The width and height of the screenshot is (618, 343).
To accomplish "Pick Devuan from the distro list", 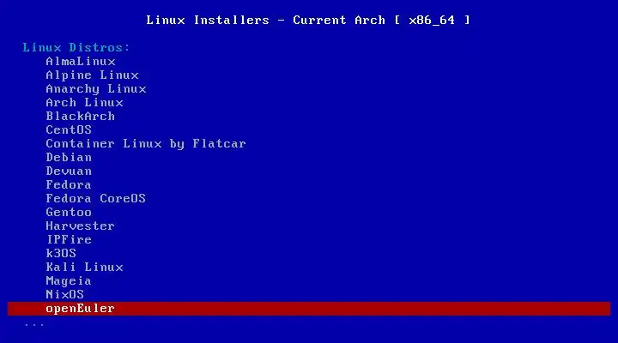I will (x=69, y=171).
